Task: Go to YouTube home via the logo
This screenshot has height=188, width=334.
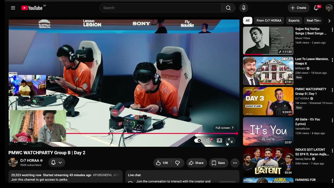Action: coord(32,8)
